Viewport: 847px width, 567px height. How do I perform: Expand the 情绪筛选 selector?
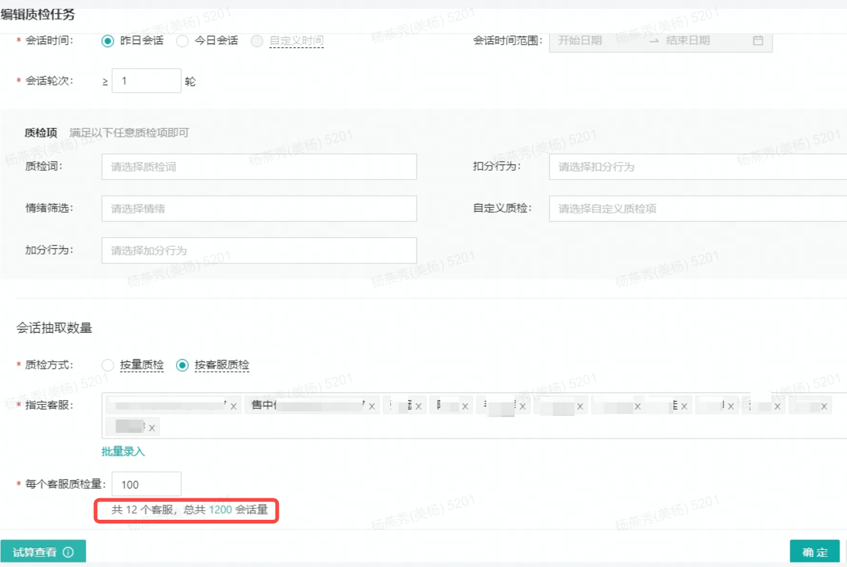pyautogui.click(x=259, y=209)
